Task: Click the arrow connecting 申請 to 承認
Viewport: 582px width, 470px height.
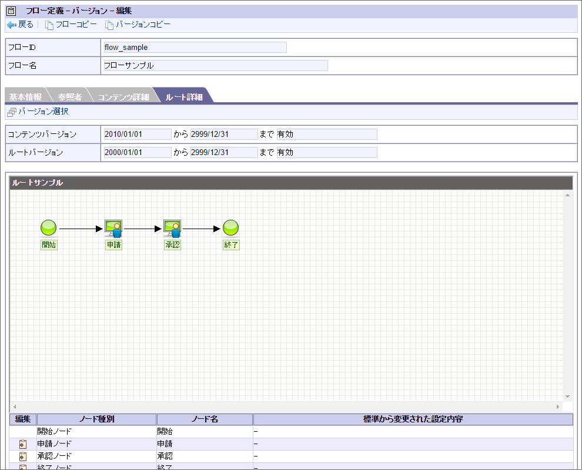Action: pos(142,229)
